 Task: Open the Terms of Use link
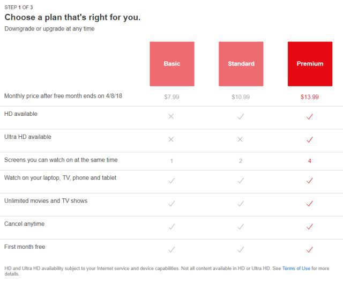(x=296, y=268)
